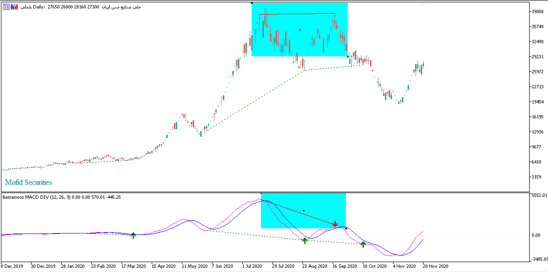This screenshot has width=548, height=272.
Task: Click the 35749 price axis label
Action: (538, 26)
